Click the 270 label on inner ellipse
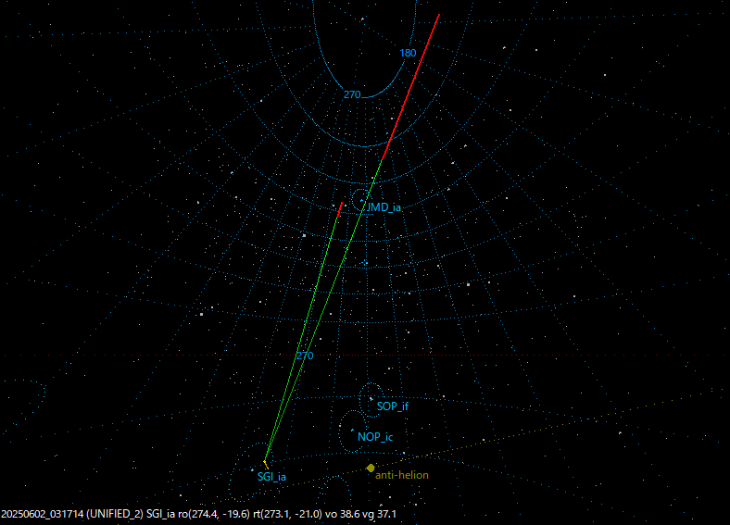This screenshot has width=730, height=525. (352, 94)
